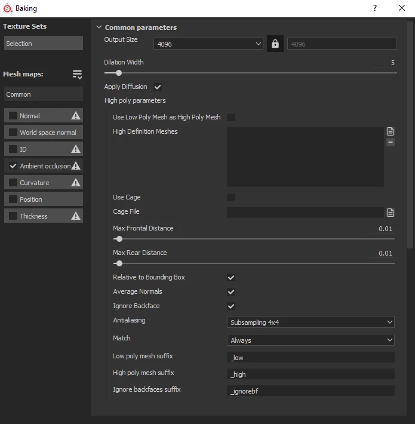Toggle the Apply Diffusion checkbox
Viewport: 415px width, 424px height.
coord(158,87)
